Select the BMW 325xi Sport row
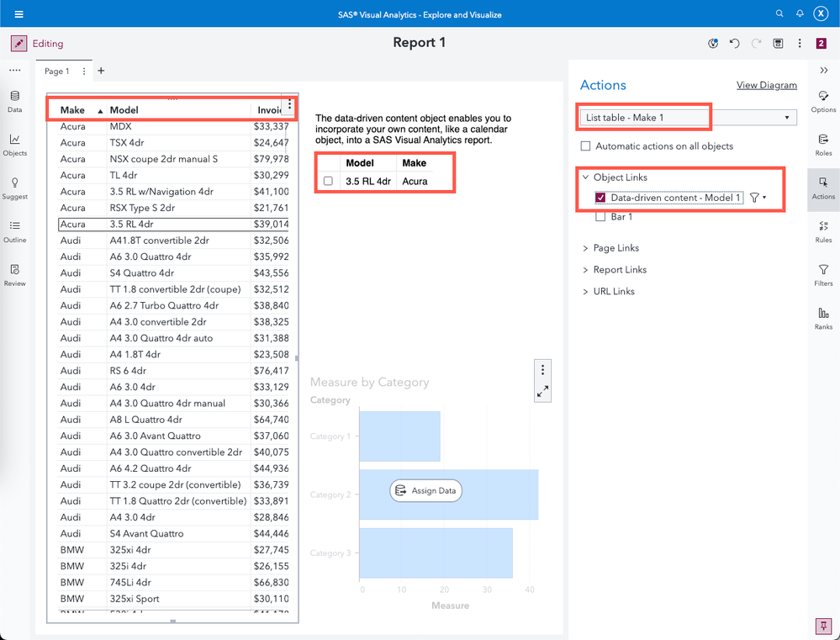This screenshot has width=840, height=640. tap(173, 599)
